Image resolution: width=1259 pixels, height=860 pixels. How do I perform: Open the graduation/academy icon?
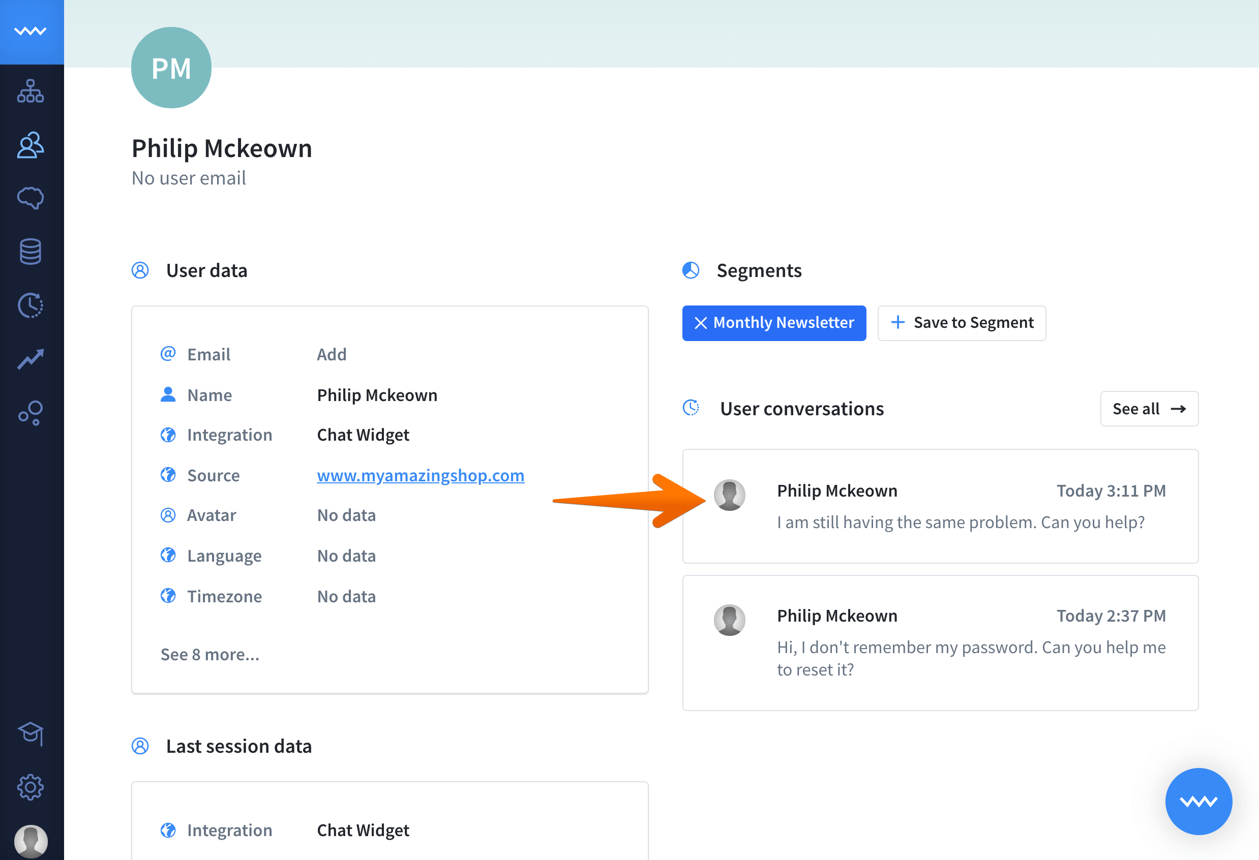pyautogui.click(x=32, y=733)
